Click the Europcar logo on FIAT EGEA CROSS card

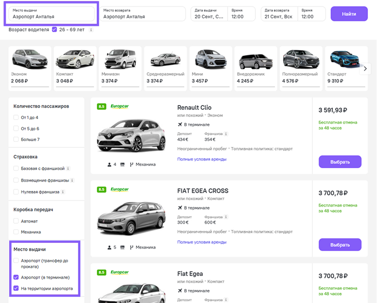click(x=120, y=189)
